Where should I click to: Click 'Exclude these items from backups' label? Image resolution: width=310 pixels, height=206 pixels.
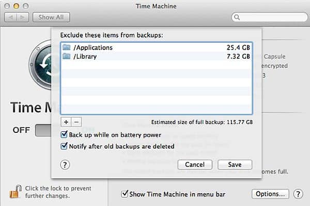[112, 35]
